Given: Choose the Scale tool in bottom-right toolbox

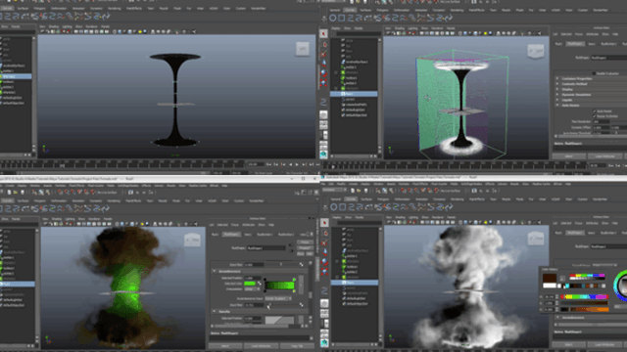Looking at the screenshot, I should click(x=324, y=272).
